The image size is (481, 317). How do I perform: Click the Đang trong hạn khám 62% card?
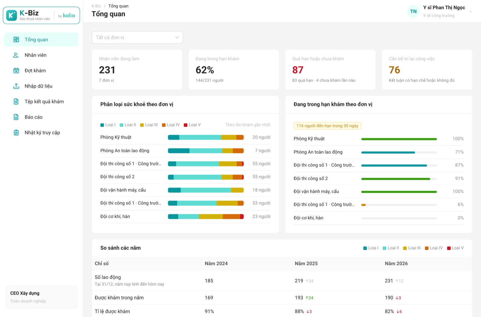click(x=234, y=70)
